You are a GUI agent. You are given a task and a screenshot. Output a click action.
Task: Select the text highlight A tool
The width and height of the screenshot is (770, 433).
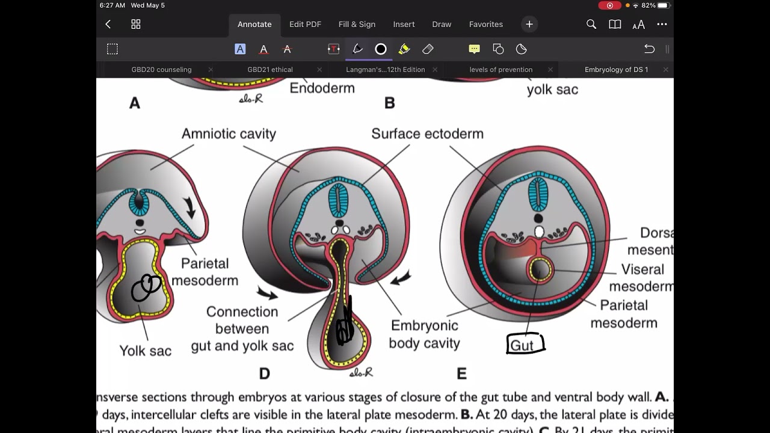240,49
